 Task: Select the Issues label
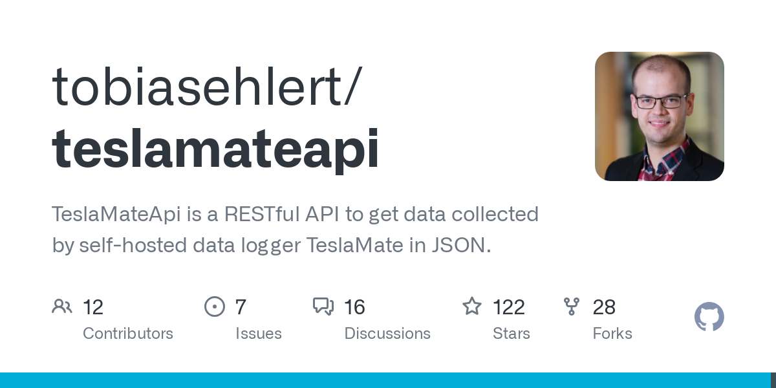[x=259, y=334]
